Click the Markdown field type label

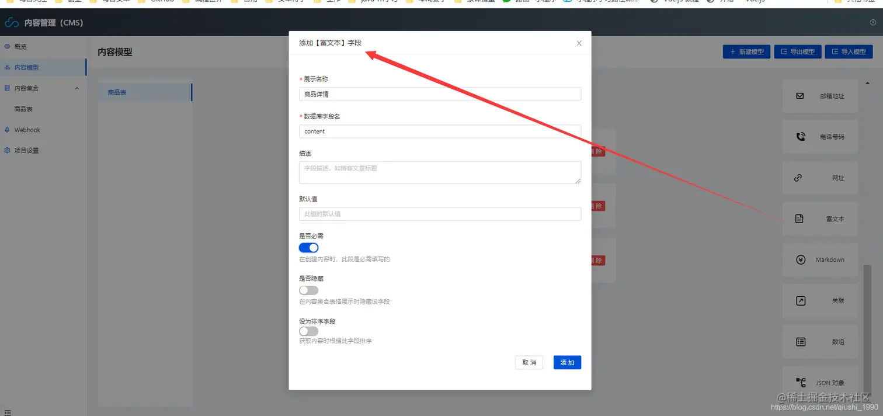830,259
